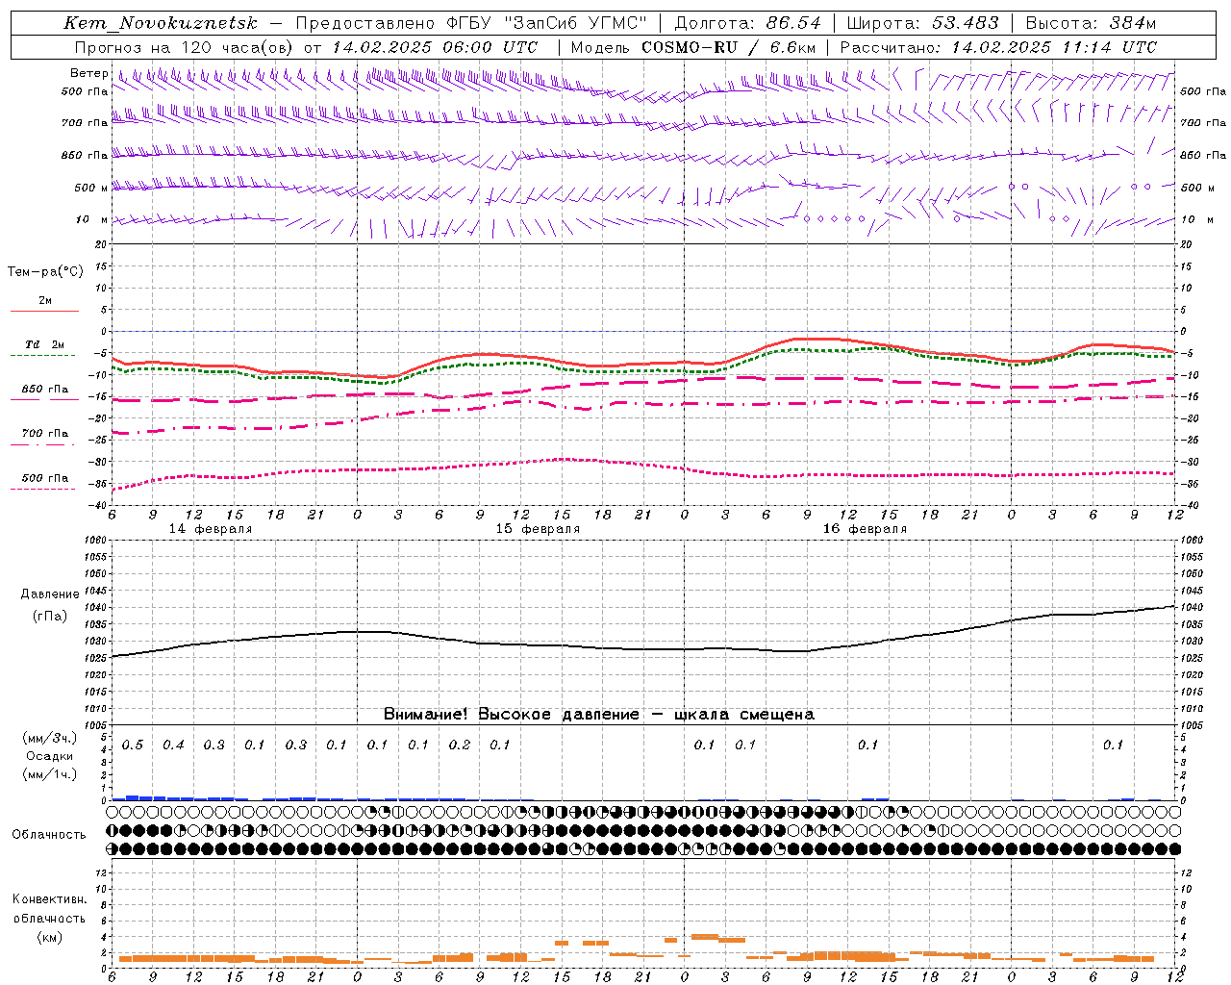Click the Модель COSMO-RU / 6.6км text
The width and height of the screenshot is (1231, 985).
[693, 47]
